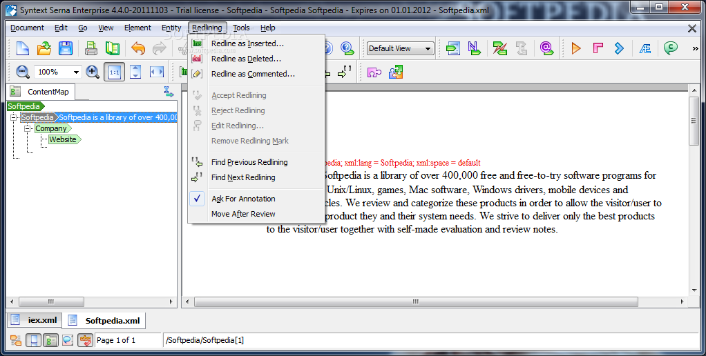The height and width of the screenshot is (356, 706).
Task: Click the grayed-out Redo arrow icon
Action: pos(160,48)
